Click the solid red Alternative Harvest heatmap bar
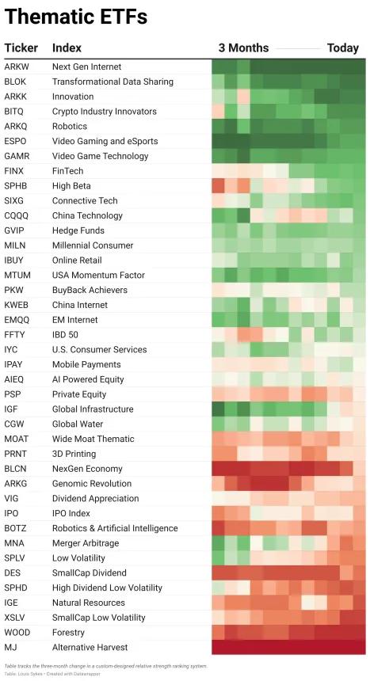The height and width of the screenshot is (681, 370). coord(288,647)
